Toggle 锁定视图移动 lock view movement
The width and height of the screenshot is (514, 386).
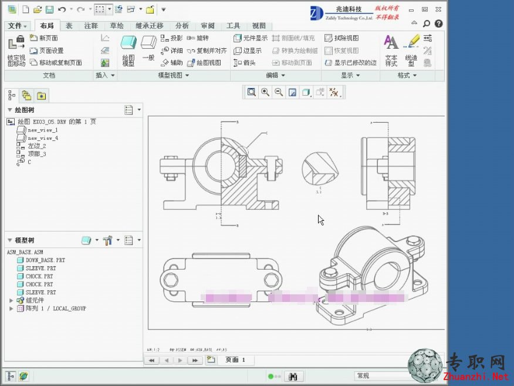(x=16, y=51)
